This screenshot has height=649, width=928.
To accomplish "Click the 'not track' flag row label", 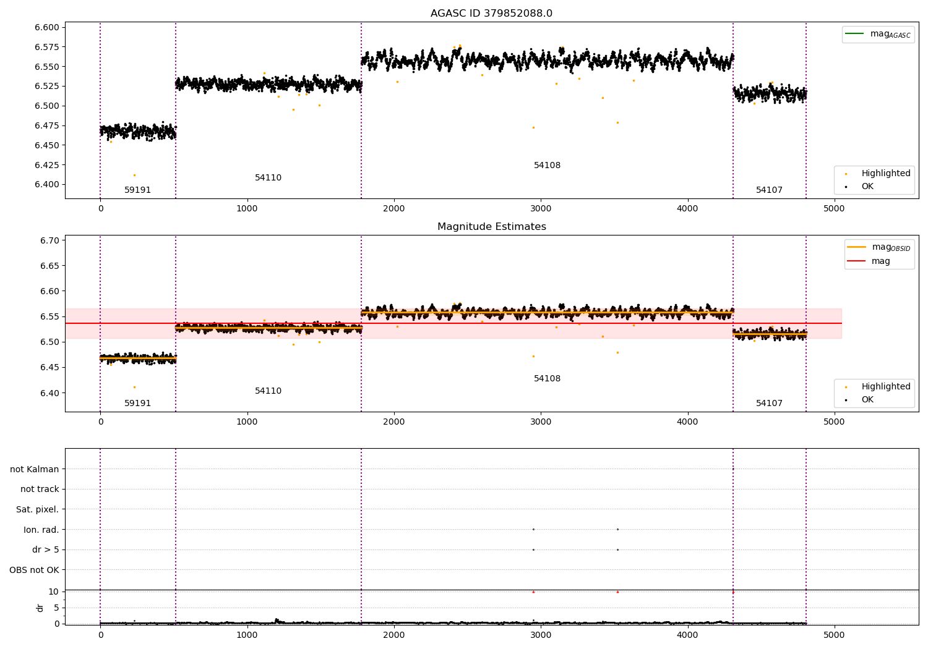I will pos(40,490).
